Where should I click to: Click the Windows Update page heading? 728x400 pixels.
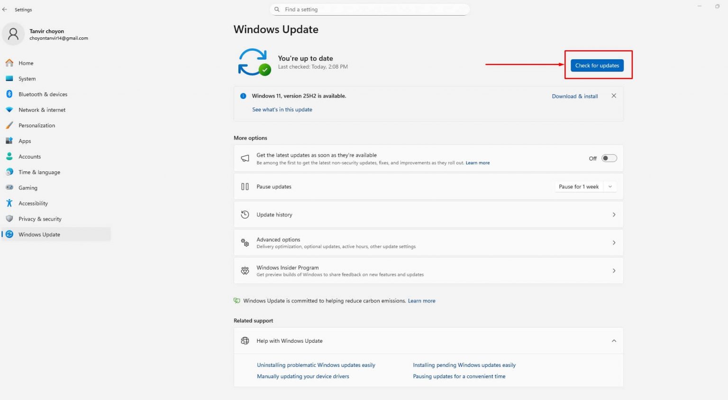pyautogui.click(x=276, y=29)
